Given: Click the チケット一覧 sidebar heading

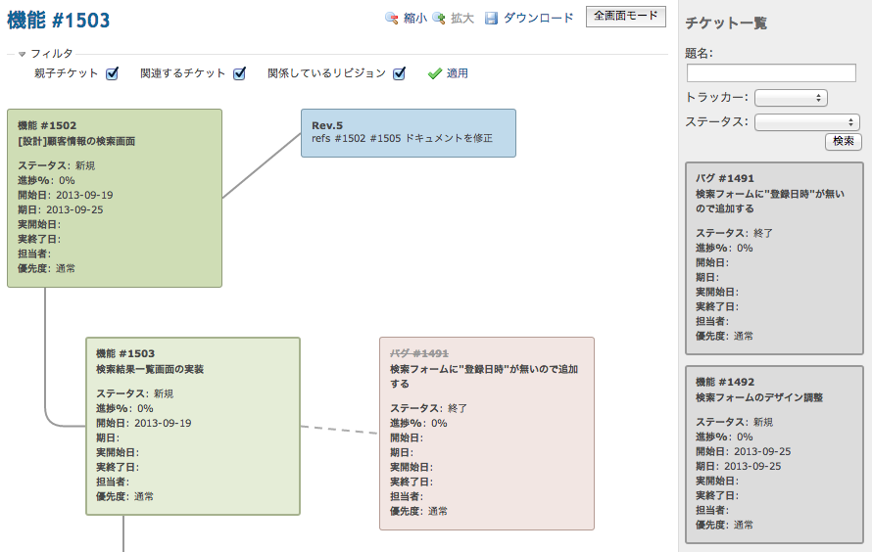Looking at the screenshot, I should click(x=726, y=23).
